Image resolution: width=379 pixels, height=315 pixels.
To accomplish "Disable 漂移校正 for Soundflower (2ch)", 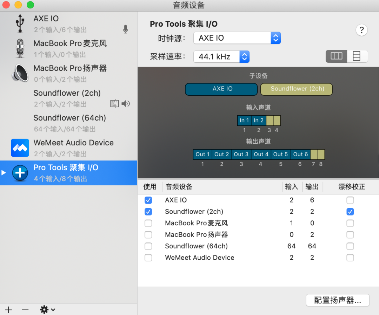I will pyautogui.click(x=350, y=212).
